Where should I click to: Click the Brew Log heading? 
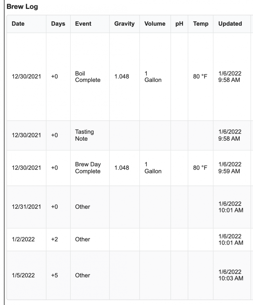pos(22,7)
